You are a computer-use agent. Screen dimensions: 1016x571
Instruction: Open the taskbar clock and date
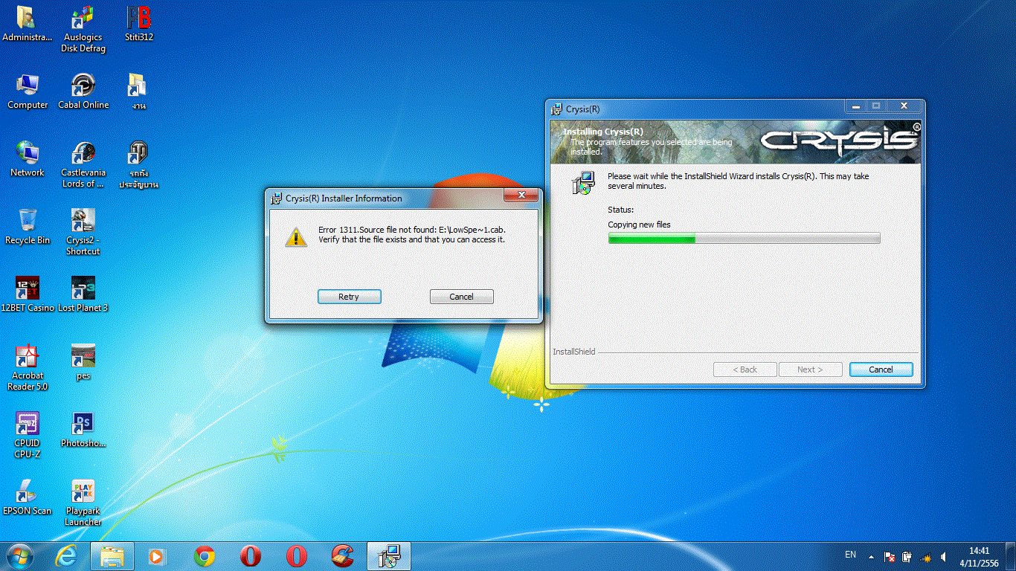pos(979,556)
